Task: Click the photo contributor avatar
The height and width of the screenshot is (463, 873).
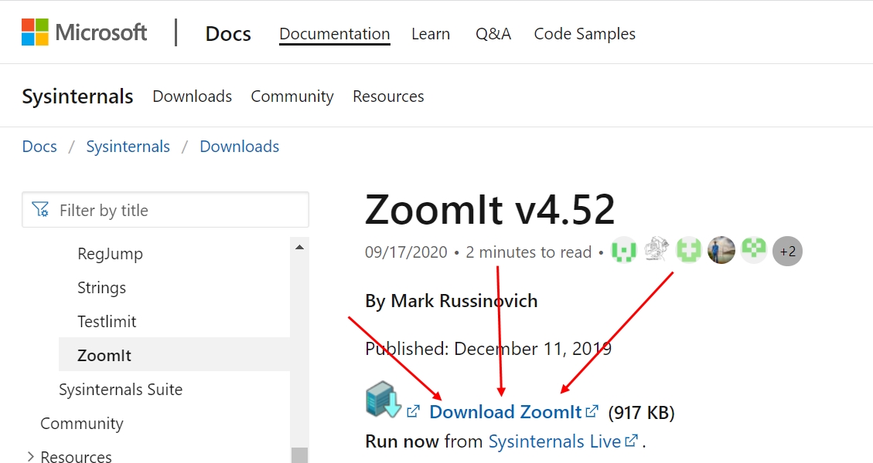Action: pos(721,250)
